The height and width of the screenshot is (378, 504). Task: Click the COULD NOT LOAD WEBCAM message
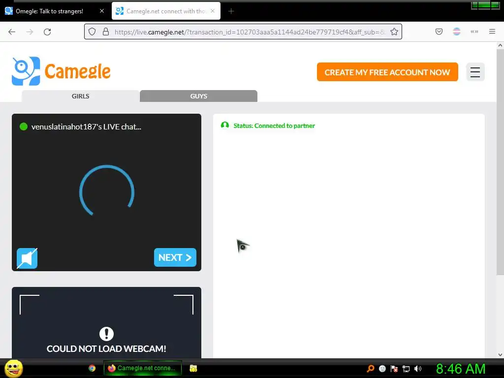pos(106,349)
